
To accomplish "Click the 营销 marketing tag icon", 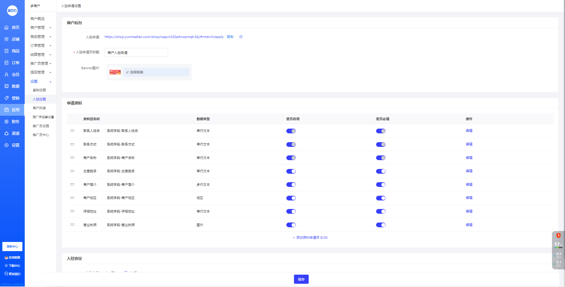I will [x=6, y=98].
